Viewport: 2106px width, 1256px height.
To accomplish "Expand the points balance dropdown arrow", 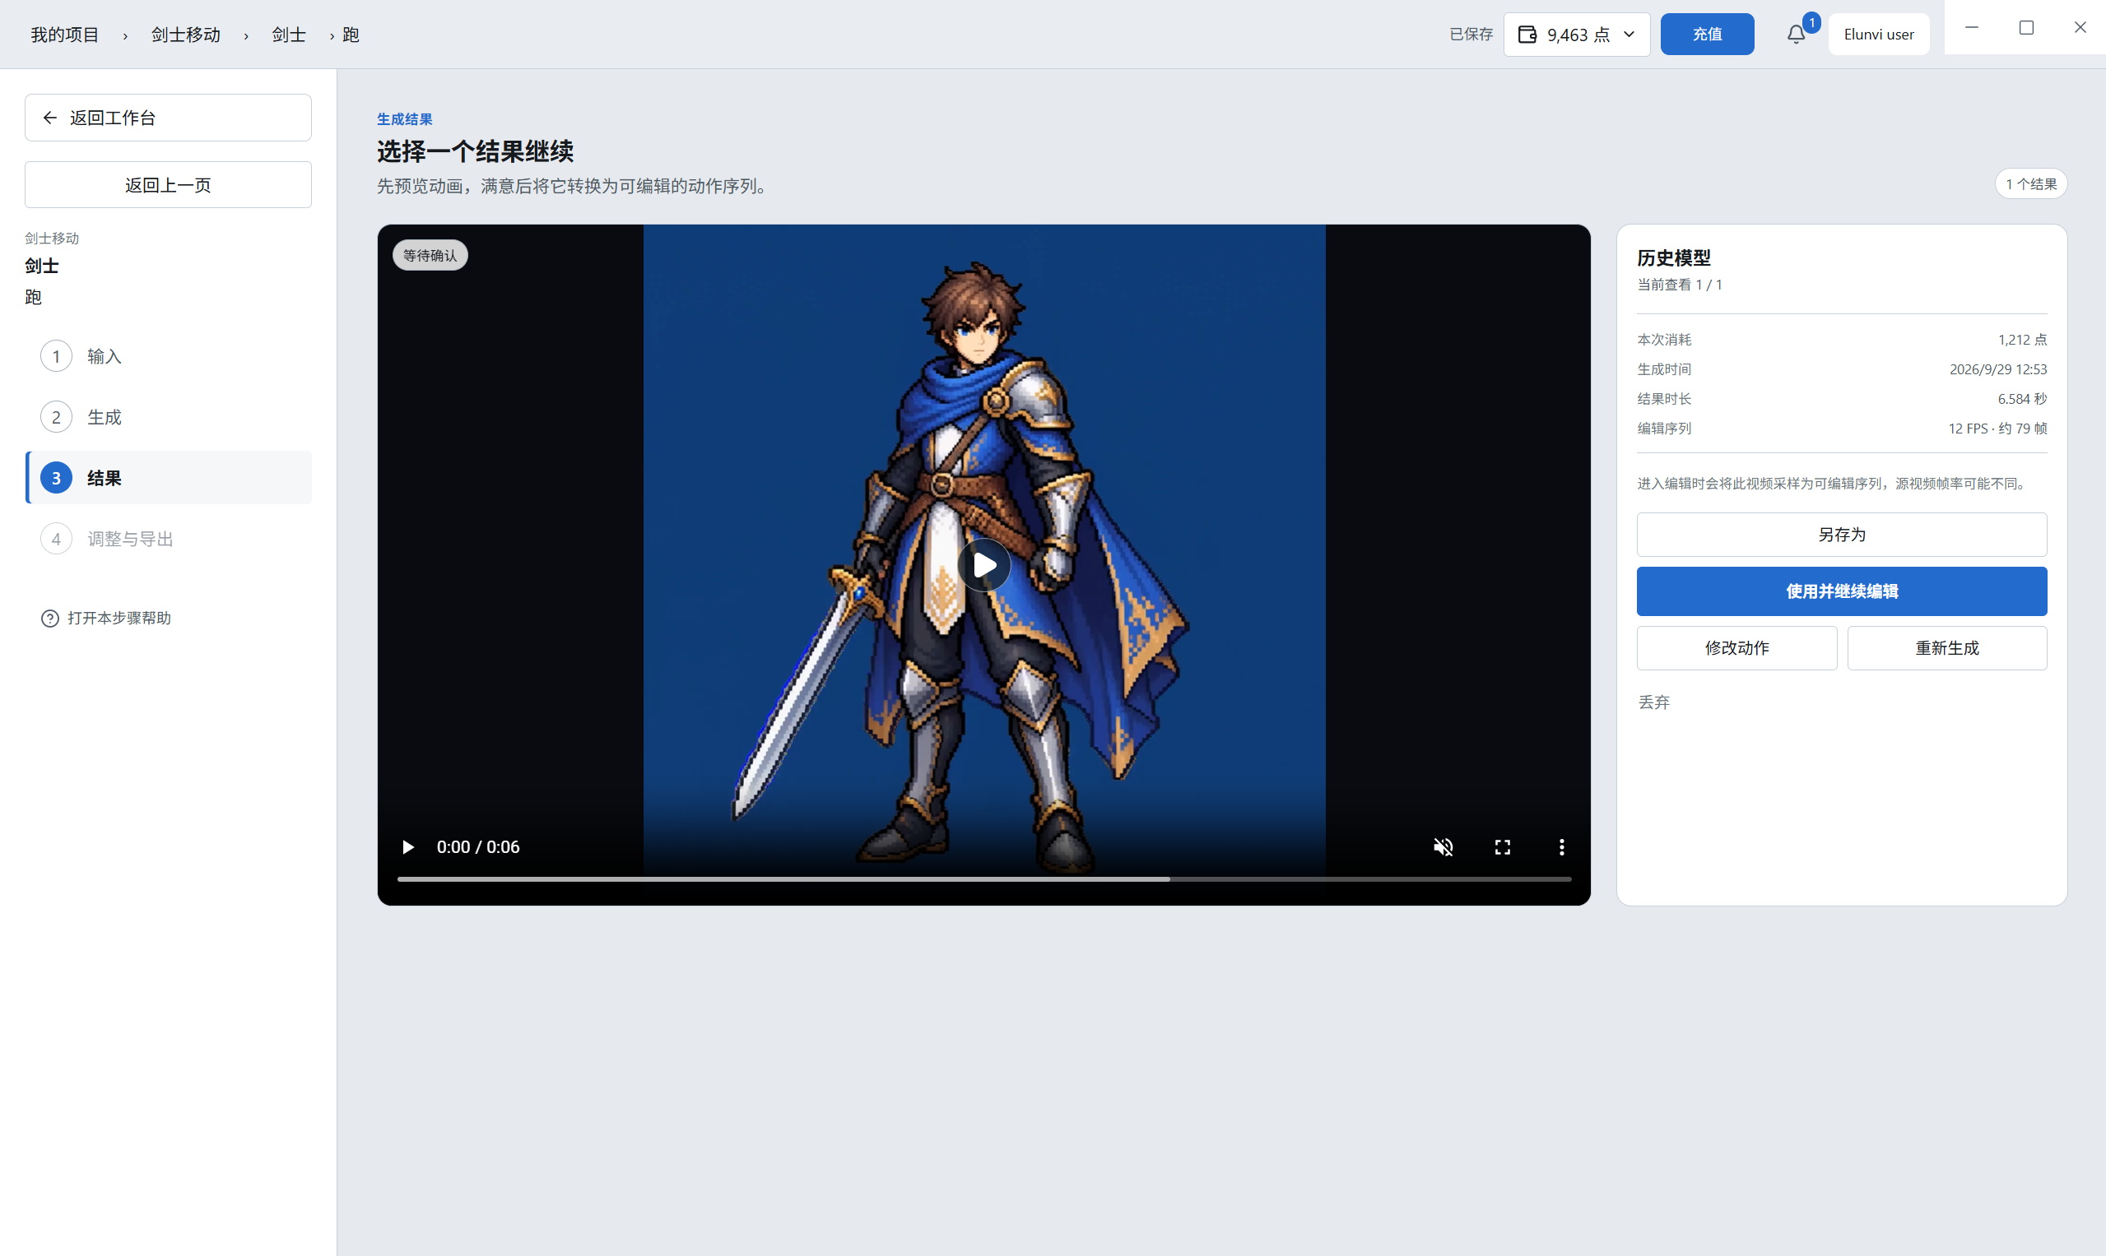I will pyautogui.click(x=1629, y=35).
